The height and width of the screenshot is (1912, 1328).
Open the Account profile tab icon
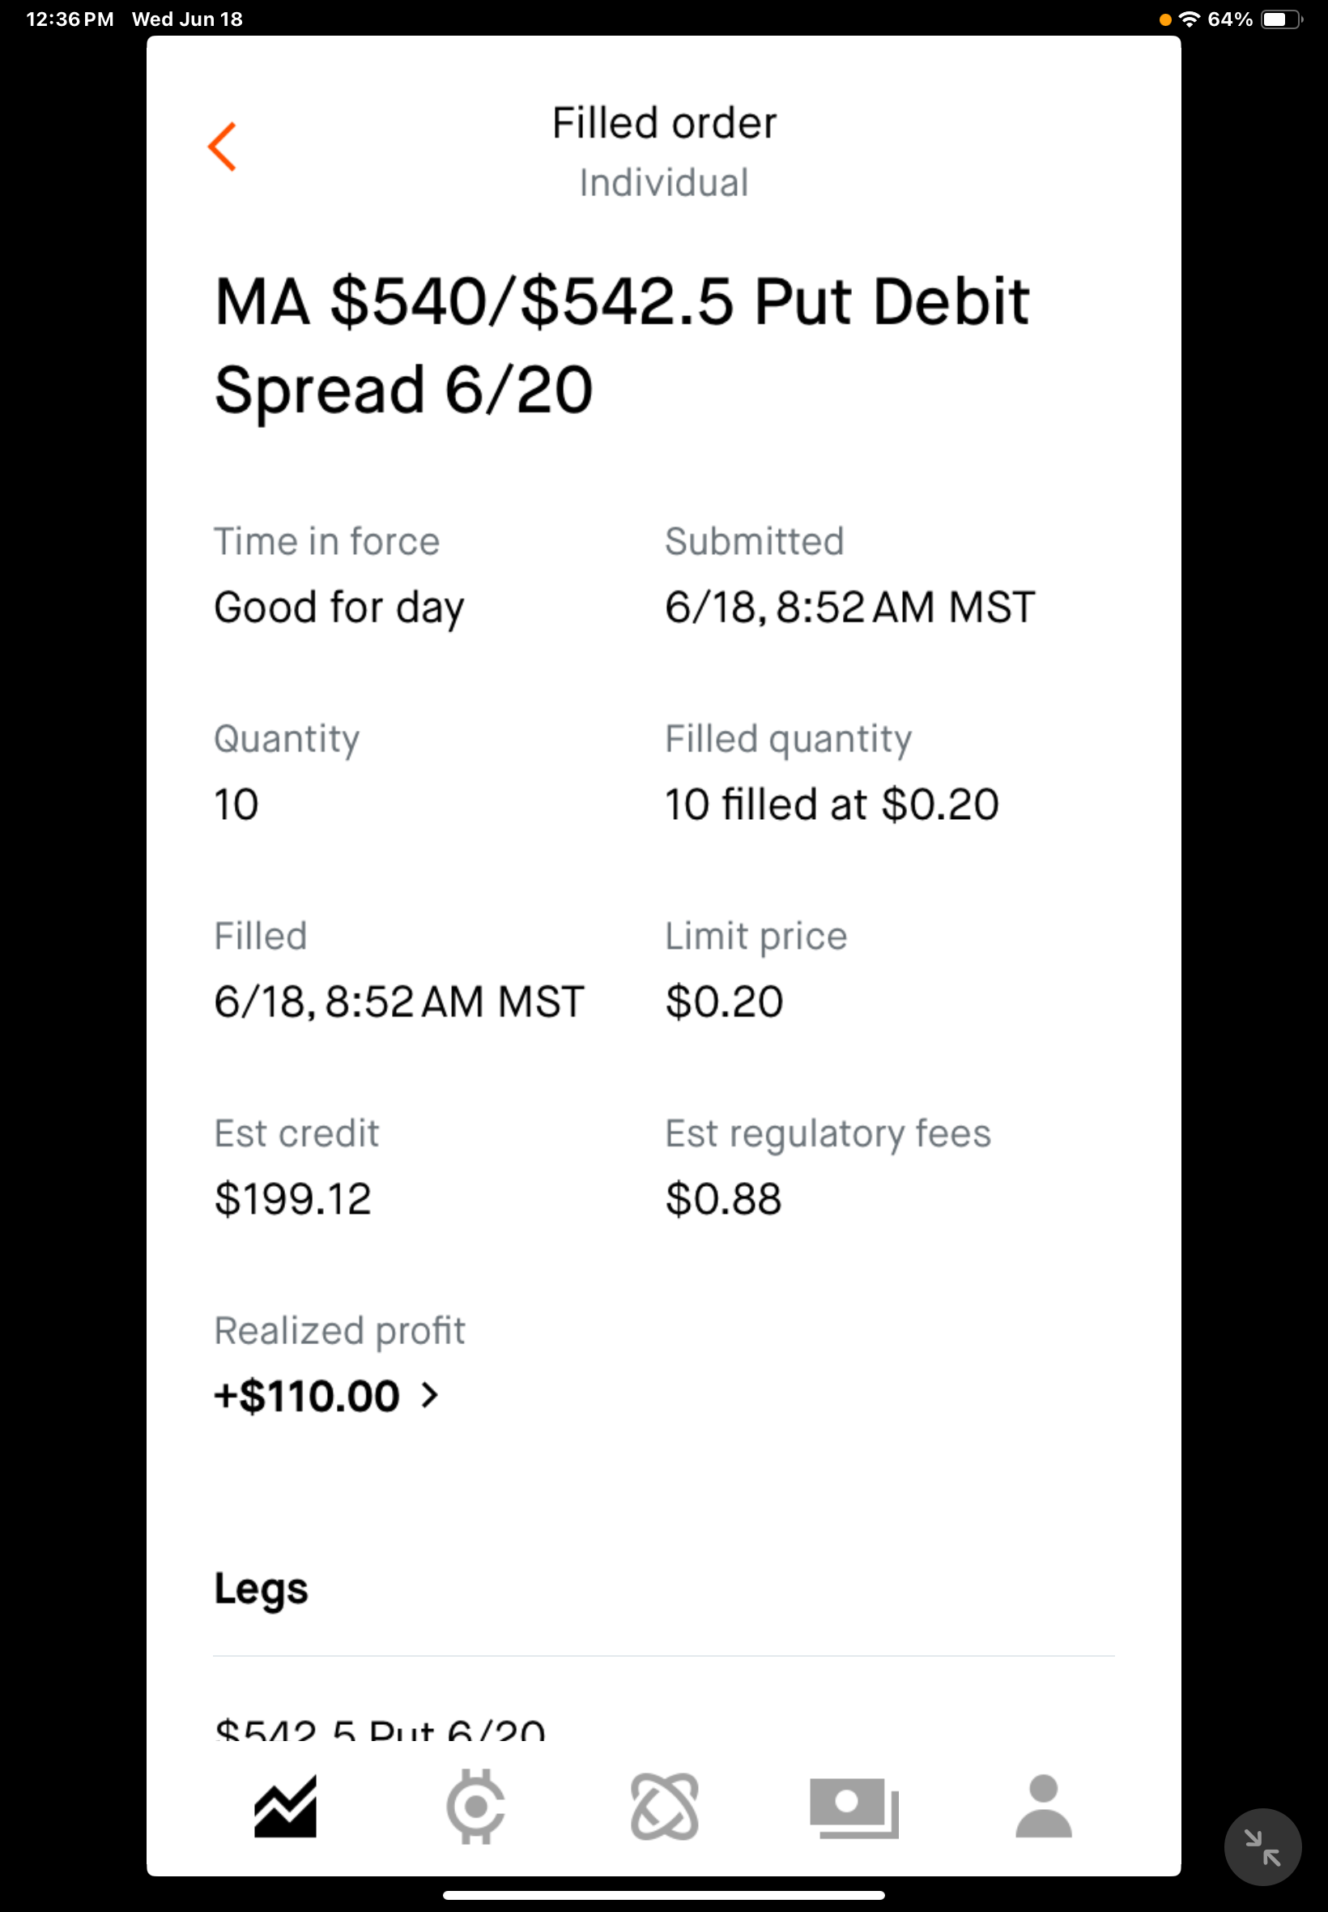[1044, 1807]
